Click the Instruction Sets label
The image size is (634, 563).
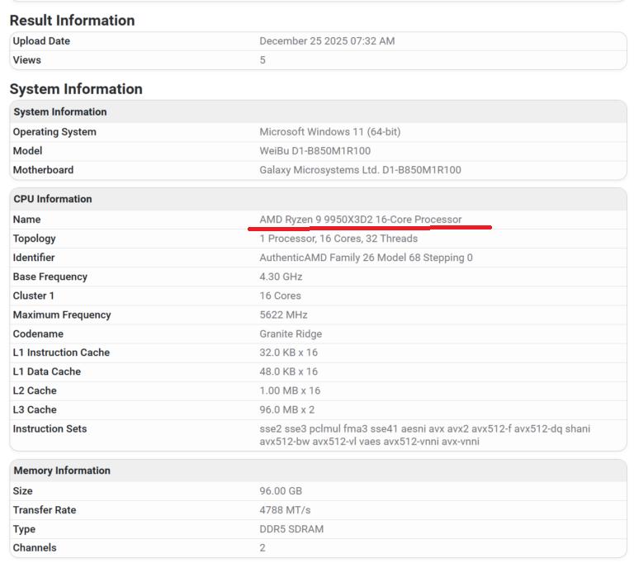pos(50,428)
